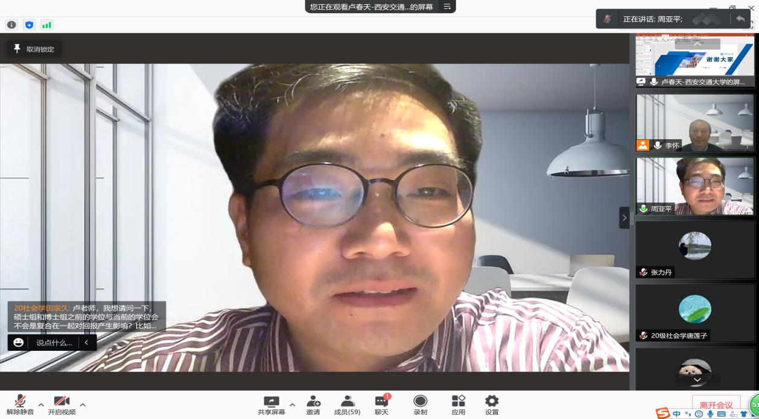Click the meeting info icon
Screen dimensions: 759x419
coord(11,25)
